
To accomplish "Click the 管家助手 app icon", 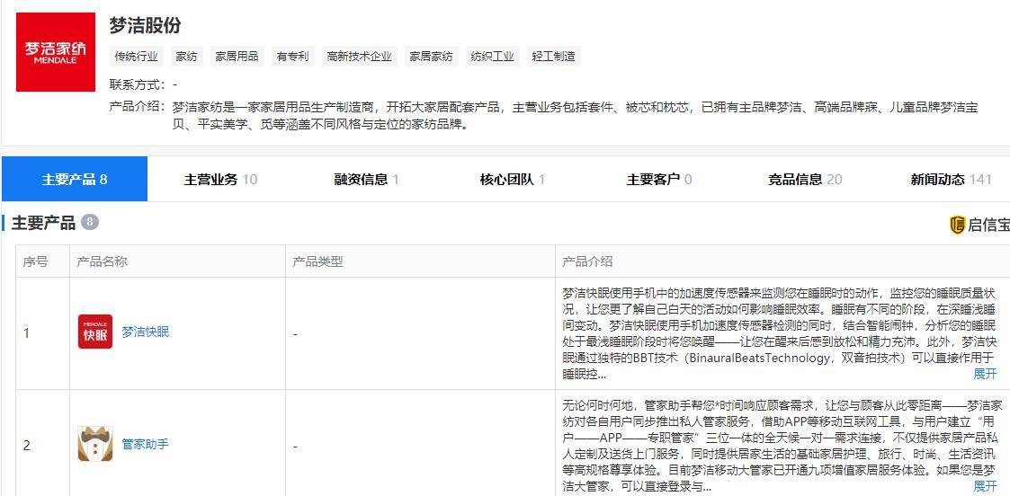I will coord(95,444).
